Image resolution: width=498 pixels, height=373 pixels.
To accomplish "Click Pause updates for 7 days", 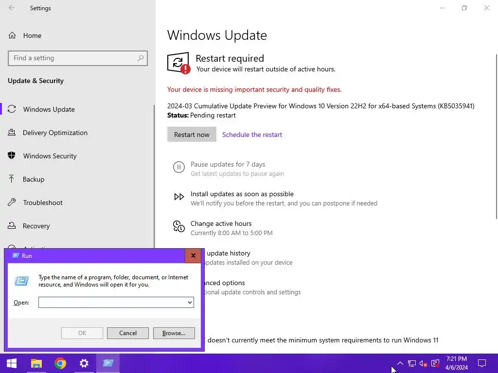I will coord(228,164).
